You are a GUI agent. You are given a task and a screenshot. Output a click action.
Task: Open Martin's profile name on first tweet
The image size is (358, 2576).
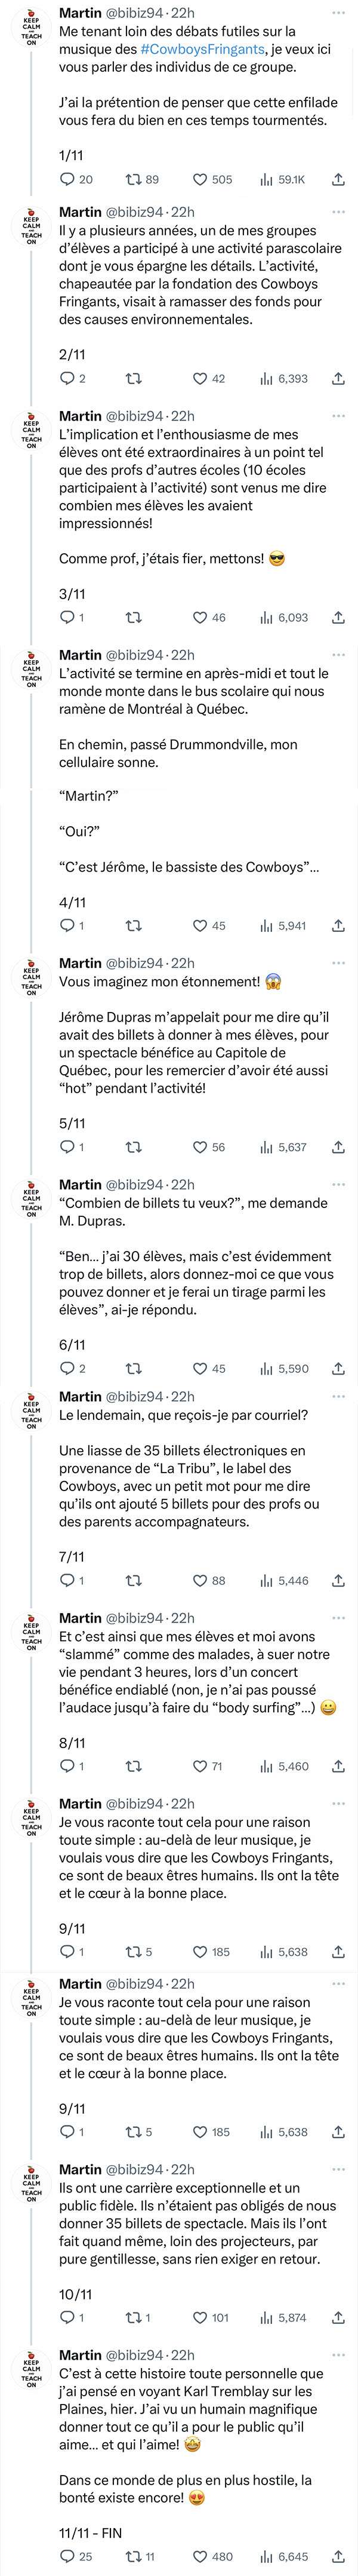[80, 13]
